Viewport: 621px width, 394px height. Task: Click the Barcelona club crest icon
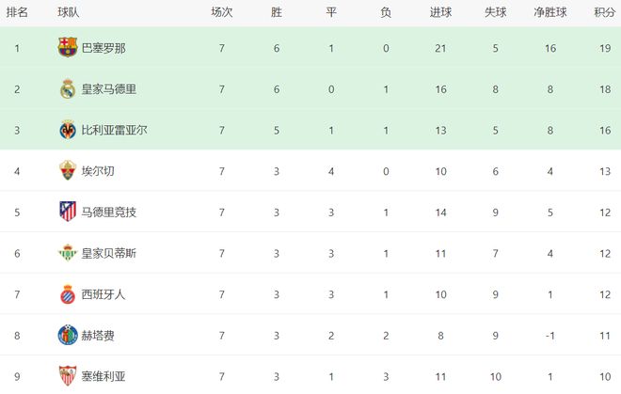click(x=67, y=48)
